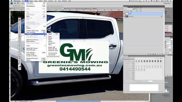Select Distort in Transform submenu
This screenshot has width=182, height=102.
(50, 41)
